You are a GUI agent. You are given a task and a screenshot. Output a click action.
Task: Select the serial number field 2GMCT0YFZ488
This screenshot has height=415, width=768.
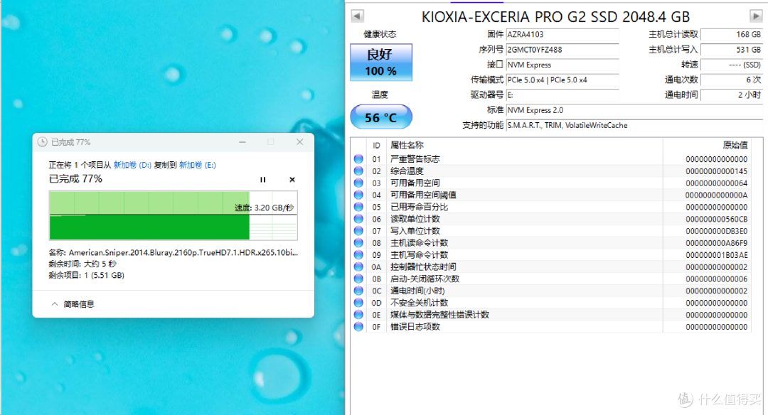point(562,50)
